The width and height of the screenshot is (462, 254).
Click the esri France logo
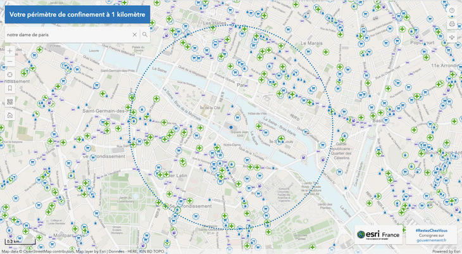click(x=377, y=235)
